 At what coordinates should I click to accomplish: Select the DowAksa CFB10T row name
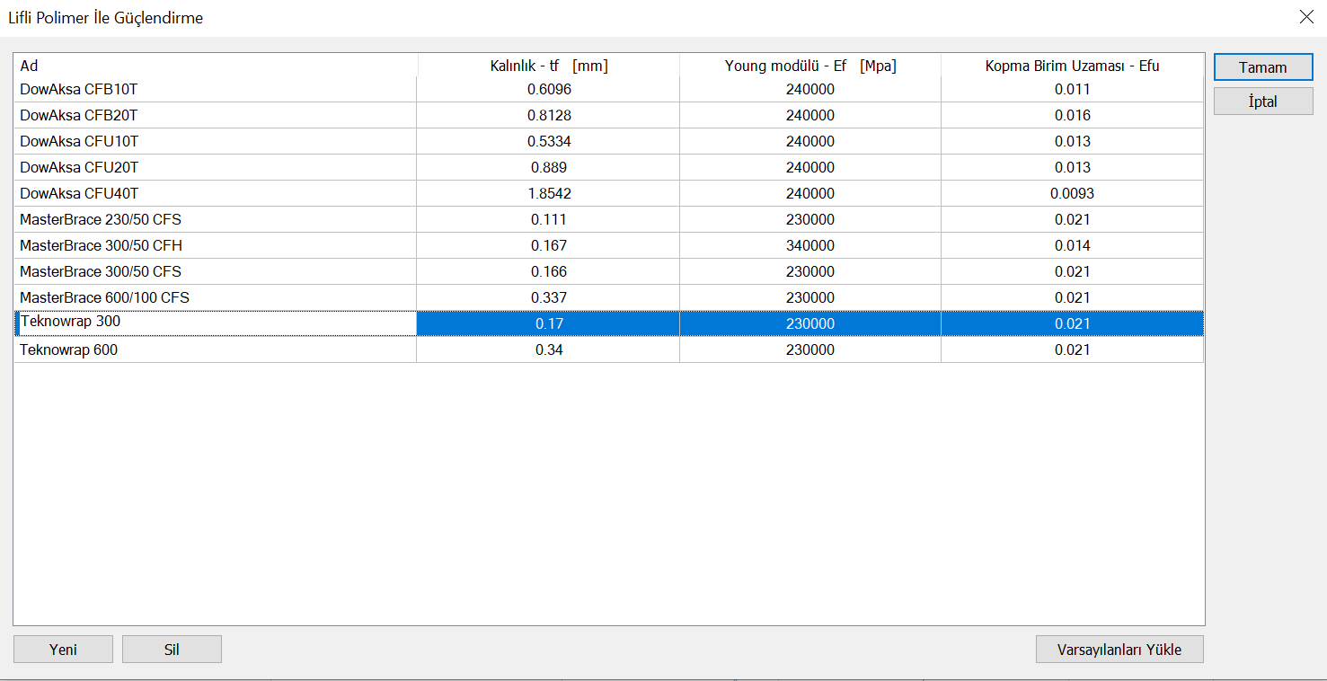point(78,89)
